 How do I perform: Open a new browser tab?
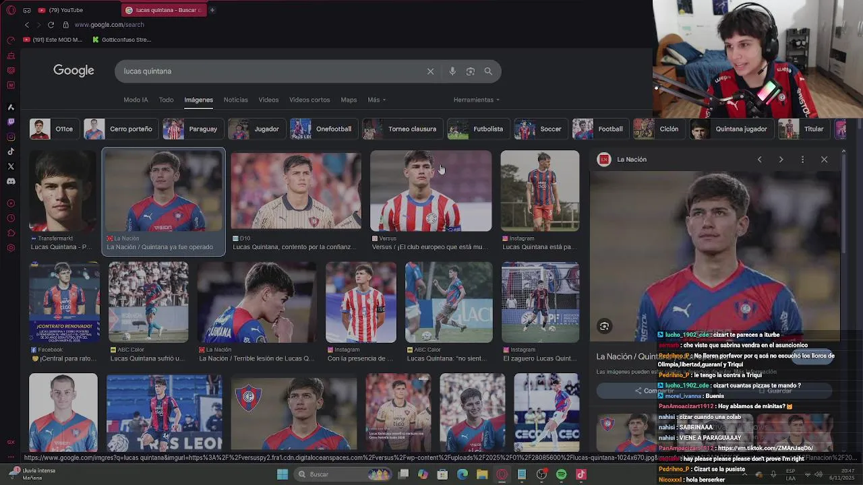pyautogui.click(x=212, y=10)
